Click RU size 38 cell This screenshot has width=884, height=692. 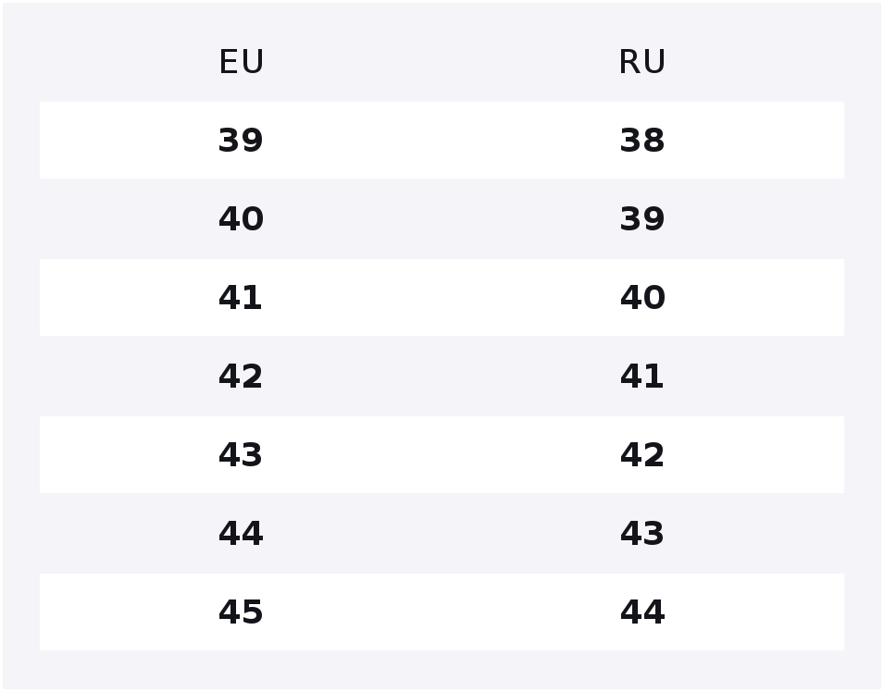642,141
